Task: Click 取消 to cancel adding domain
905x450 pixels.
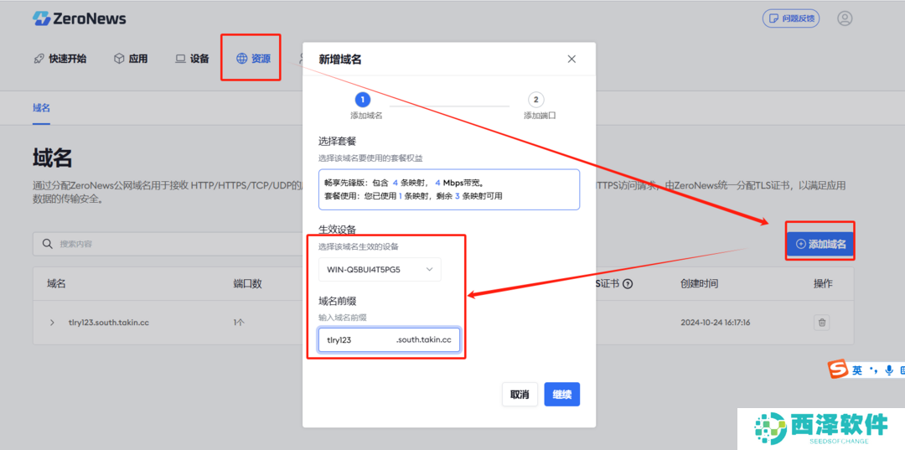Action: pos(520,395)
